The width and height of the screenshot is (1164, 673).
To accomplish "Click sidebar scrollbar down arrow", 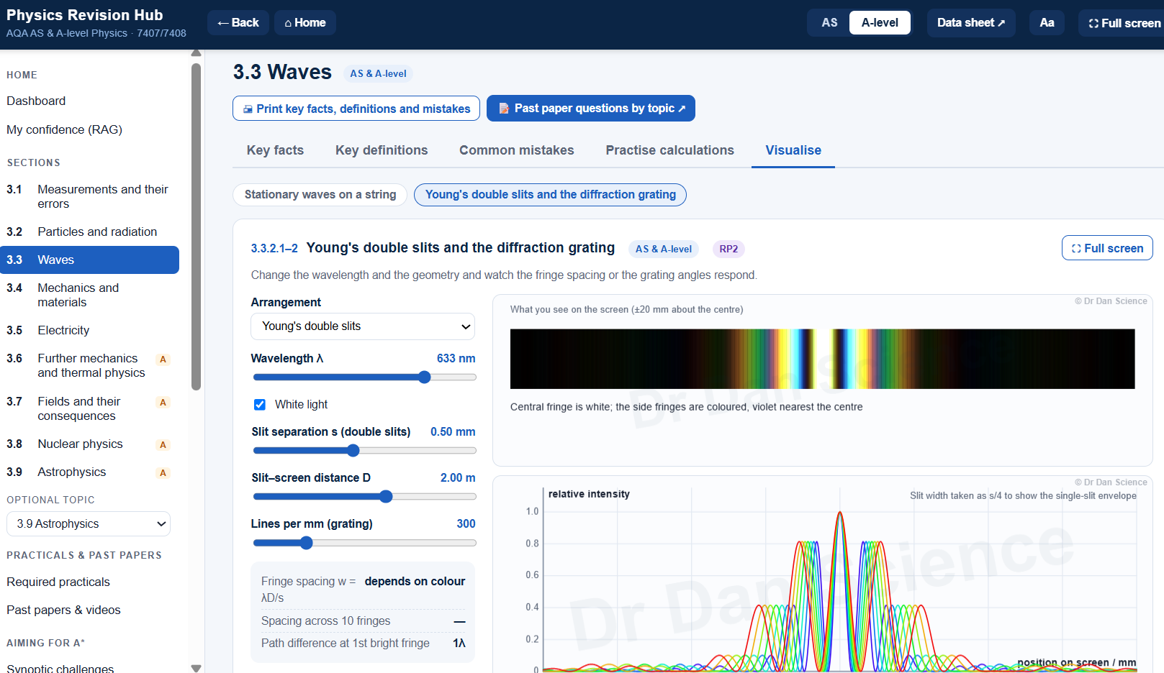I will 196,668.
